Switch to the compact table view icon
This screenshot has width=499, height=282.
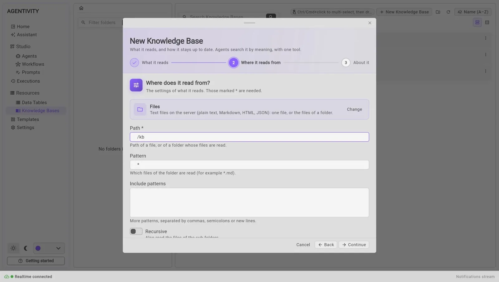coord(487,22)
